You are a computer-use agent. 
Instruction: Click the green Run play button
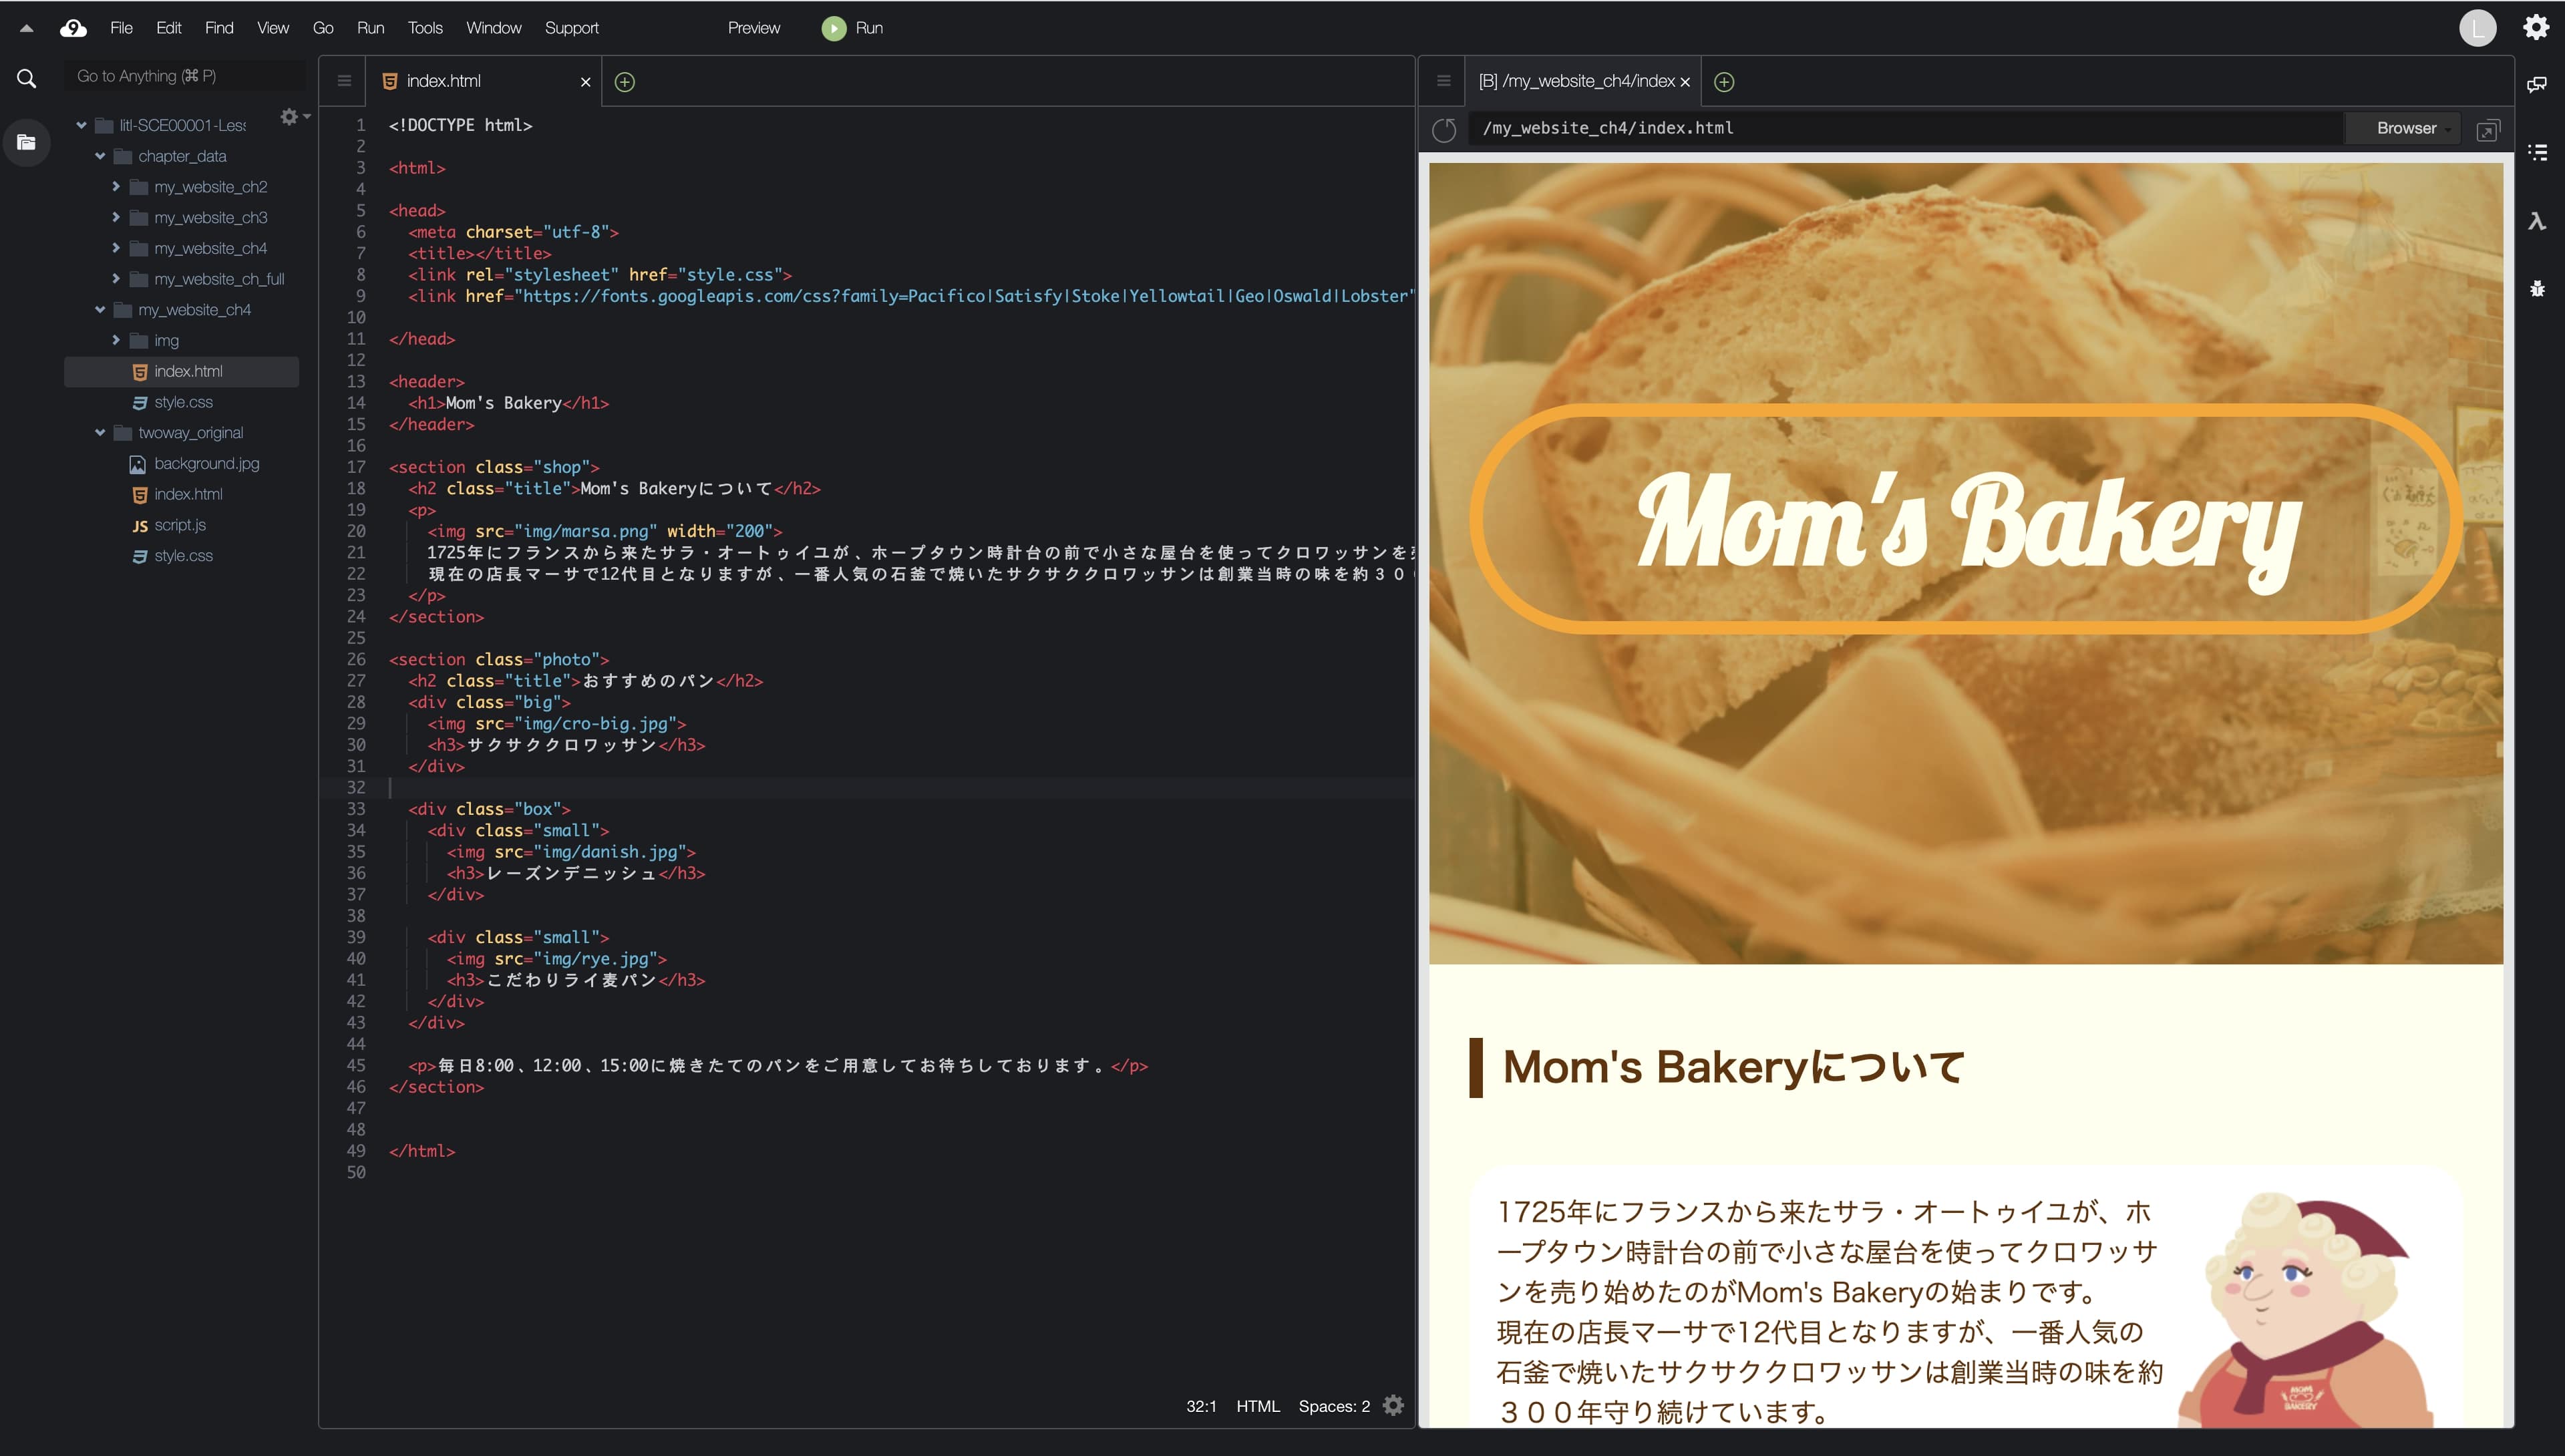click(833, 28)
